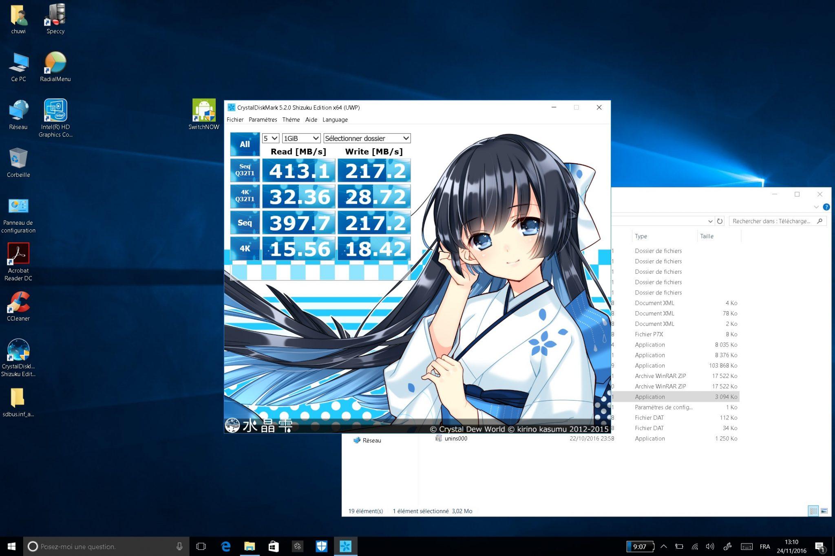Screen dimensions: 835x556
Task: Switch to large thumbnails view in Explorer
Action: click(824, 511)
